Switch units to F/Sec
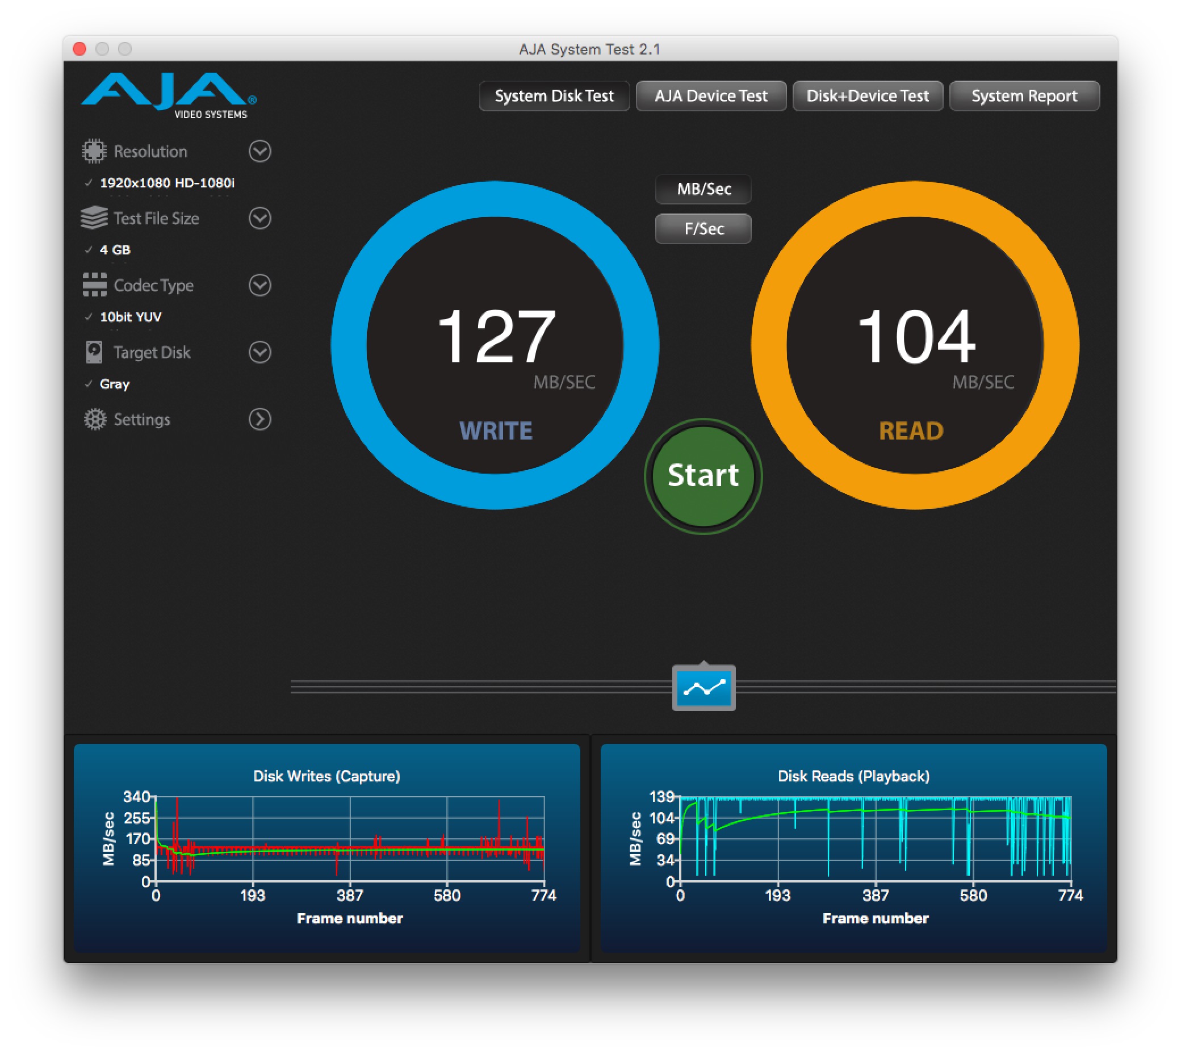 pyautogui.click(x=703, y=229)
